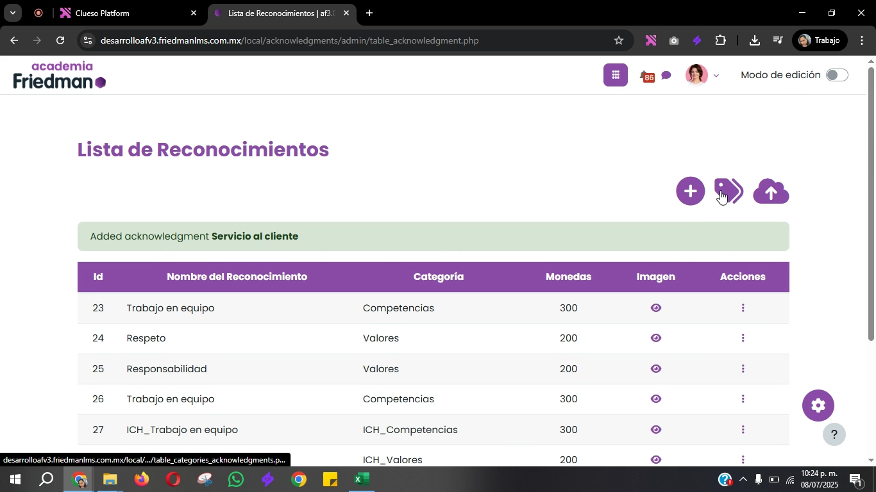Click the Nombre del Reconocimiento column header

tap(237, 277)
